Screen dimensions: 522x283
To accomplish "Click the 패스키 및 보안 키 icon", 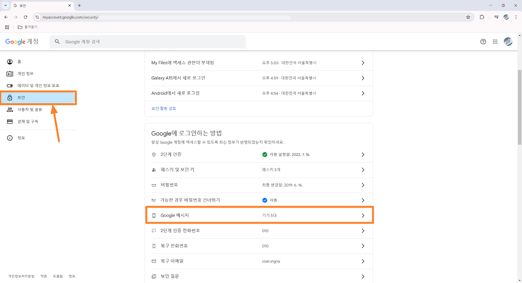I will coord(154,170).
